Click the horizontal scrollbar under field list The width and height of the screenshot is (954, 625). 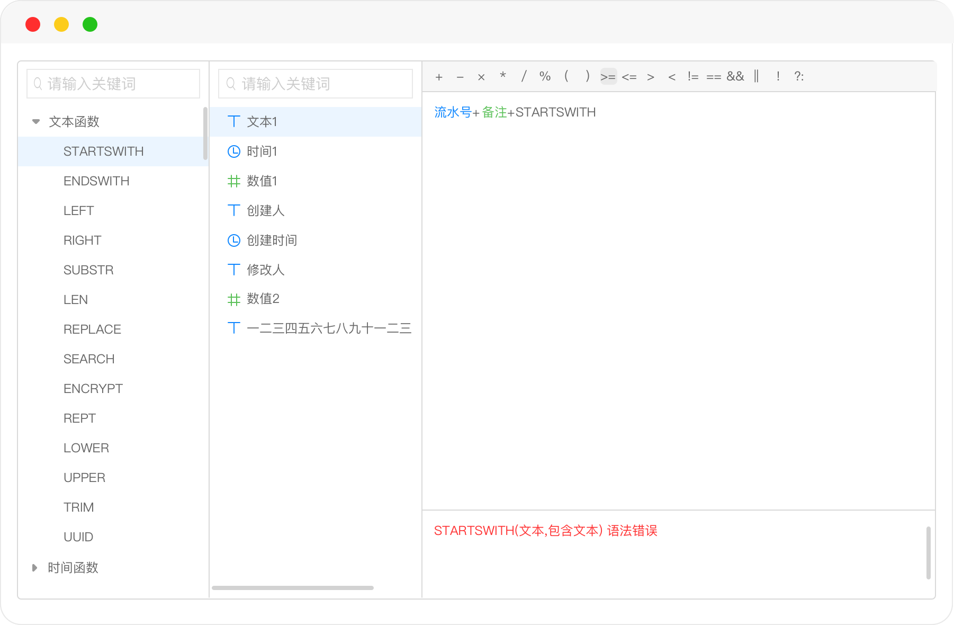click(293, 587)
